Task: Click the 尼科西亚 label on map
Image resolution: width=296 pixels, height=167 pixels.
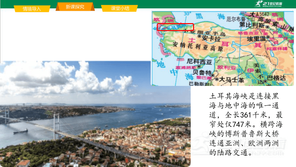Action: [199, 61]
